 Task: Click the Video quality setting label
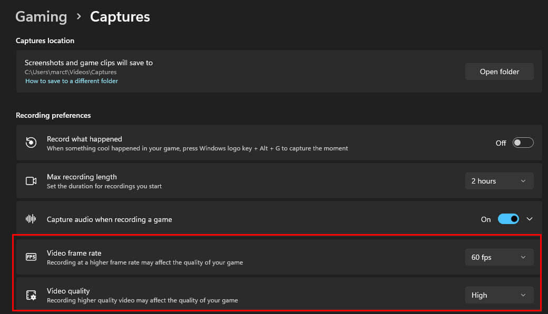click(x=68, y=291)
